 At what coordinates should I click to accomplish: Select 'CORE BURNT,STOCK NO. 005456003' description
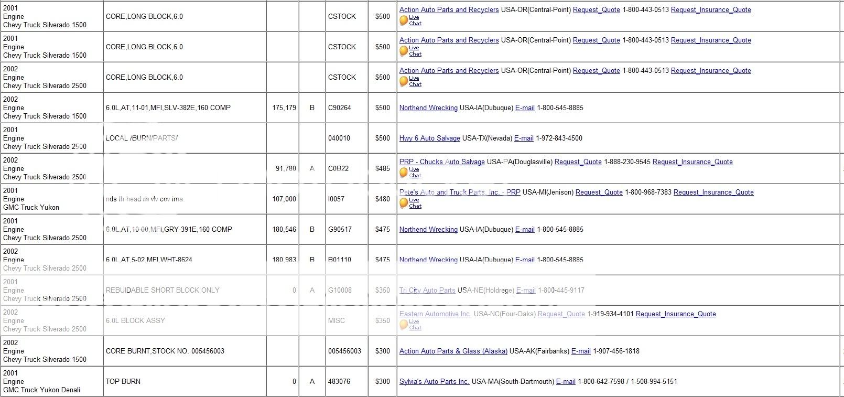(185, 351)
